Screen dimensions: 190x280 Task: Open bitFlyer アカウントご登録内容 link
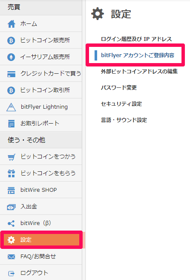[138, 55]
